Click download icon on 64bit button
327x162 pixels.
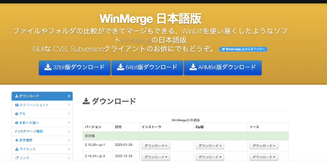point(120,67)
